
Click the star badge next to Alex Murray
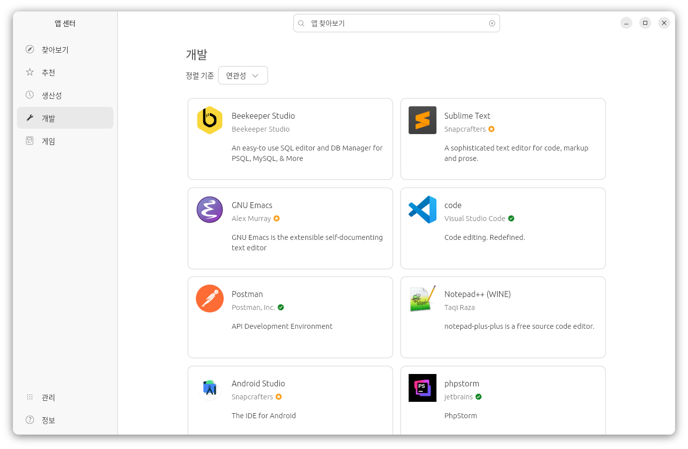point(277,219)
